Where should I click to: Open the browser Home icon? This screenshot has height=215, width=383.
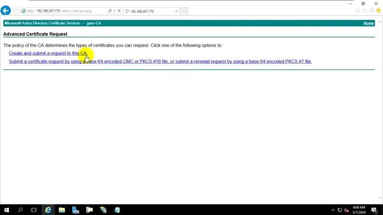(x=358, y=11)
